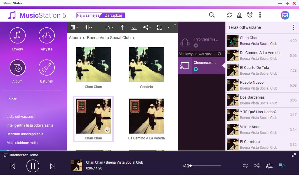Click the multi-select grid icon
299x175 pixels.
coord(160,27)
